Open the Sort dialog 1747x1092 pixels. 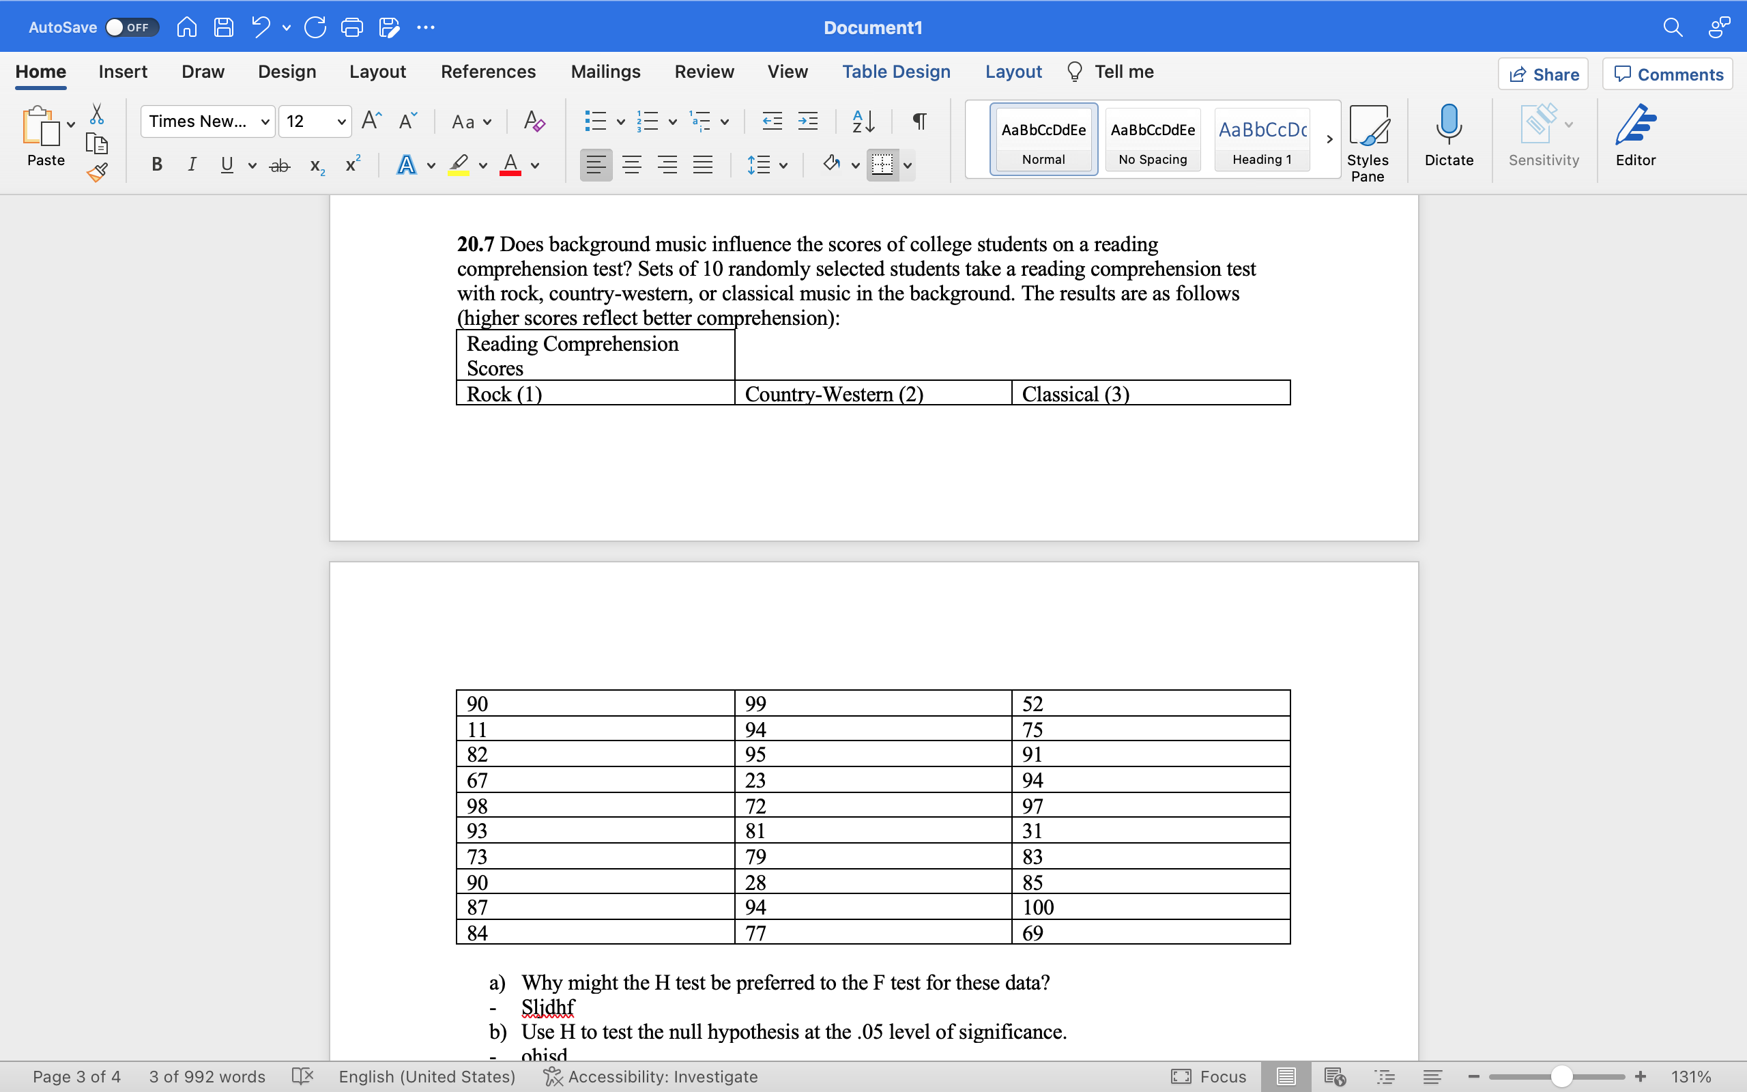862,121
